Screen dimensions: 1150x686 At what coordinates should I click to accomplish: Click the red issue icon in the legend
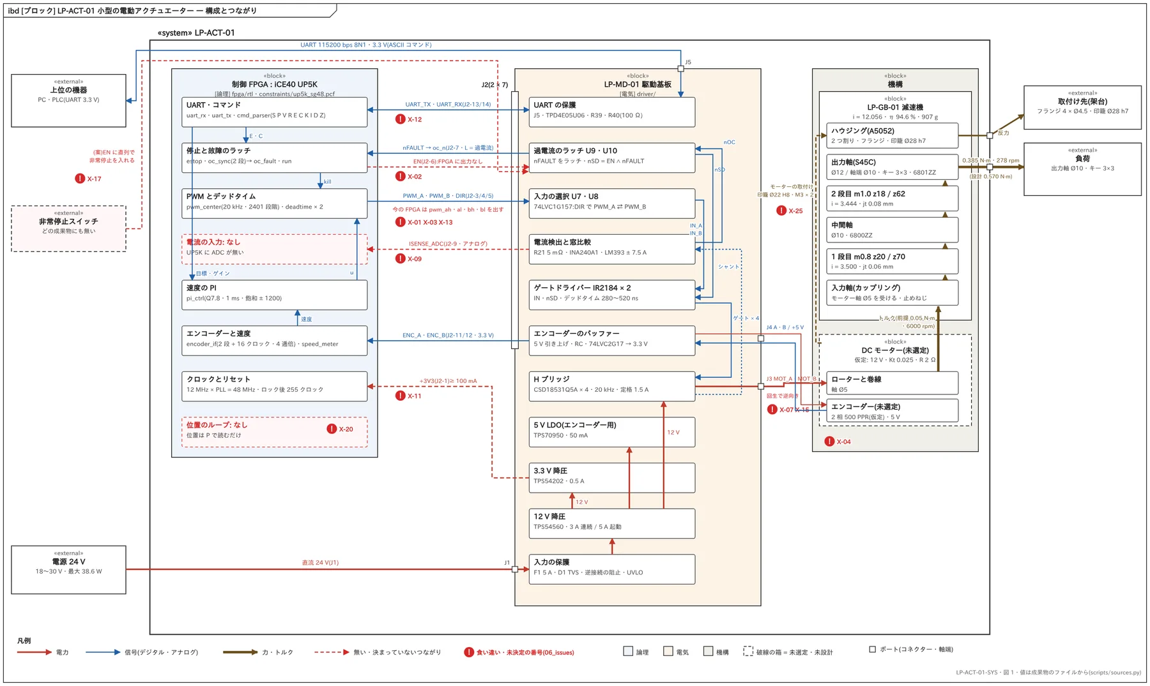point(469,652)
